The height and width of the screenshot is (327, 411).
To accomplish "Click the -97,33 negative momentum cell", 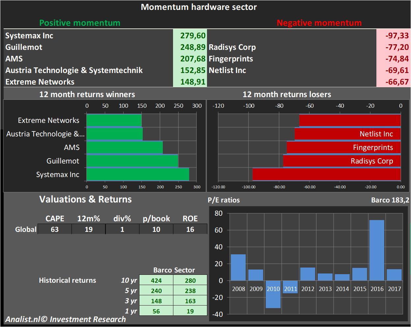I will [393, 36].
